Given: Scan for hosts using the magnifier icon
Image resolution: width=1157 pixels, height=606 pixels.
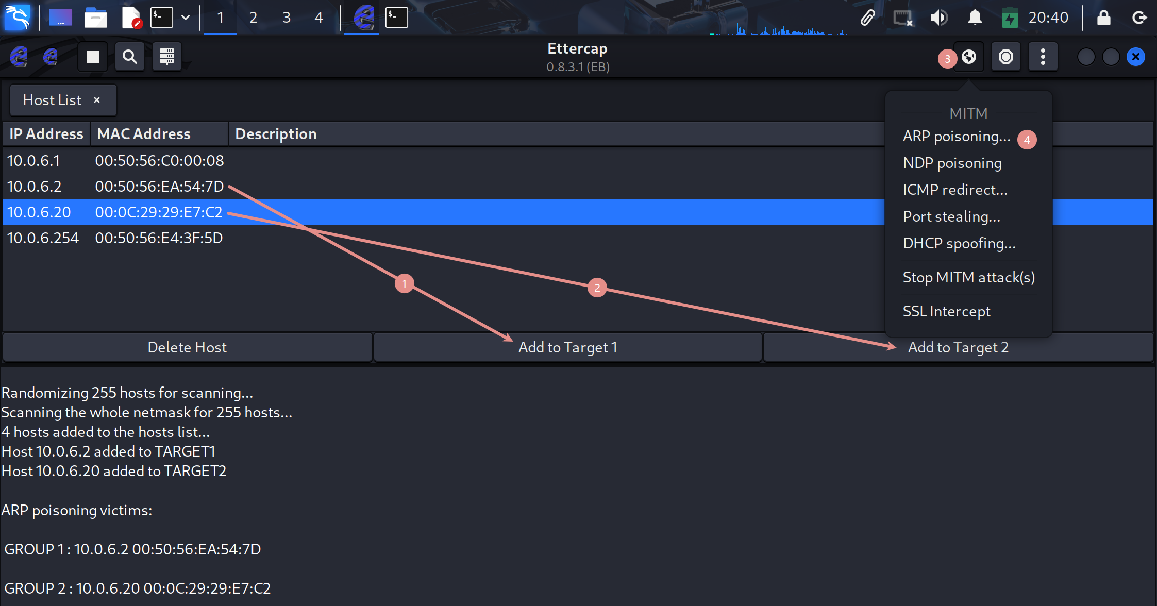Looking at the screenshot, I should (x=130, y=57).
